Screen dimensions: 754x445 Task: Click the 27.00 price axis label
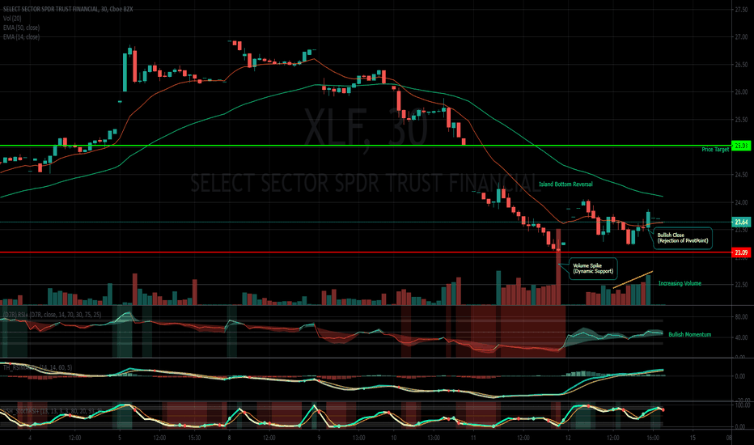click(x=741, y=37)
